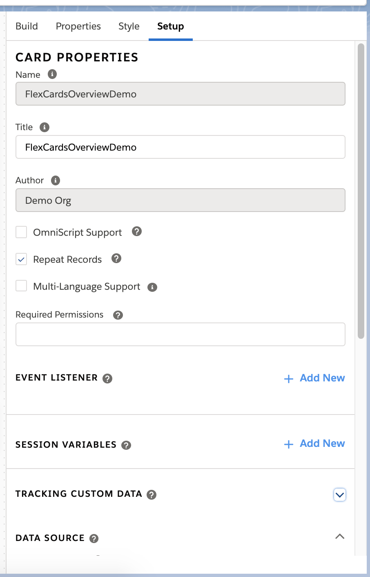Add New session variable
Image resolution: width=370 pixels, height=577 pixels.
point(314,444)
